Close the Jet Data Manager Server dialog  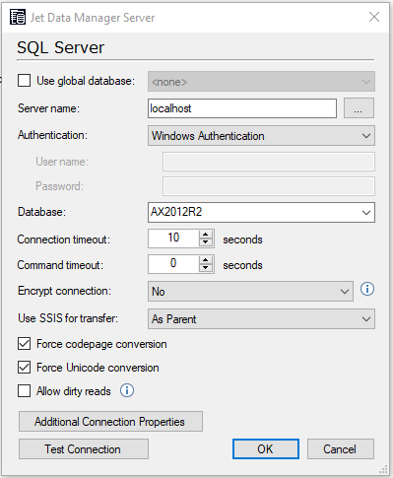[x=374, y=17]
